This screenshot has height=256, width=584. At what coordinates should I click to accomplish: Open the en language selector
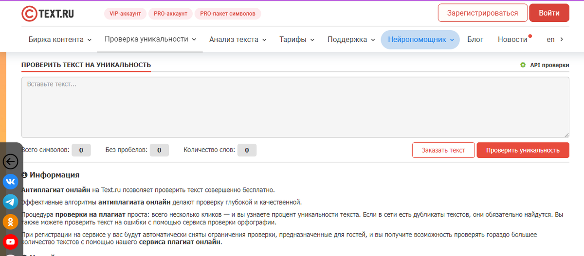pyautogui.click(x=555, y=40)
